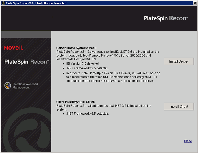Click .NET Framework v3.5 detected under Client check
Viewport: 198px width, 153px height.
coord(88,114)
